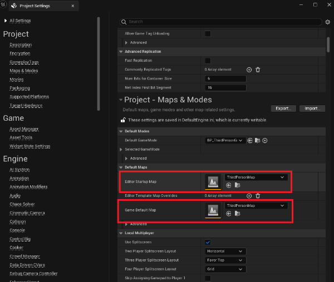334x282 pixels.
Task: Collapse the Advanced Replication section
Action: [121, 52]
